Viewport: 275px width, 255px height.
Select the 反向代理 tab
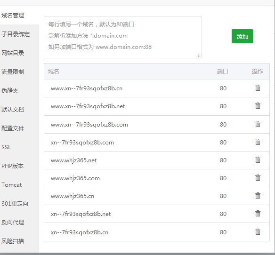[x=13, y=222]
